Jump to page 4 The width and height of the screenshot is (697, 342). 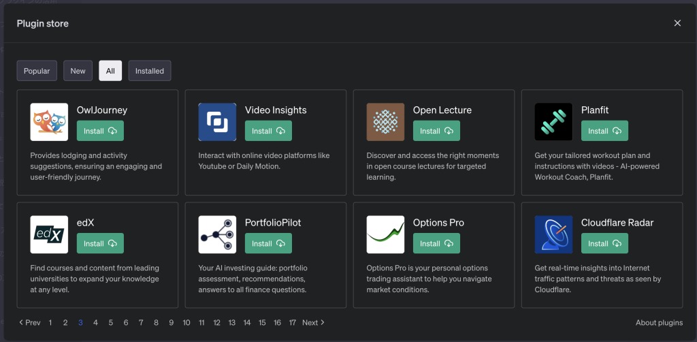(x=95, y=322)
